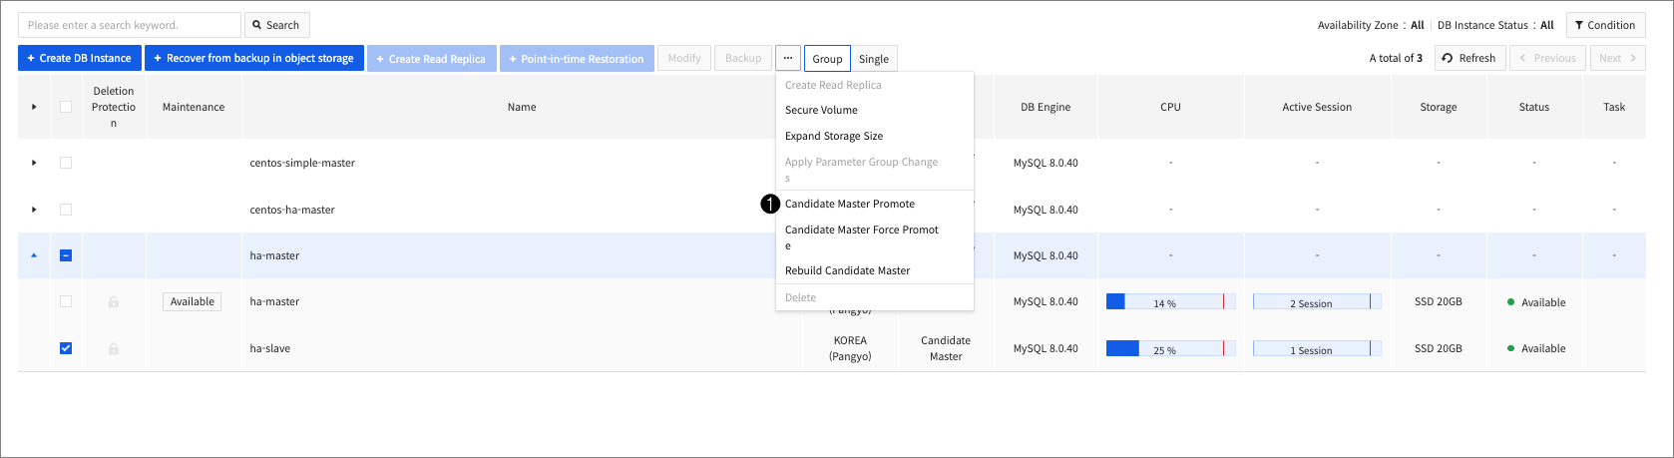
Task: Click Available status of ha-slave
Action: (1536, 348)
